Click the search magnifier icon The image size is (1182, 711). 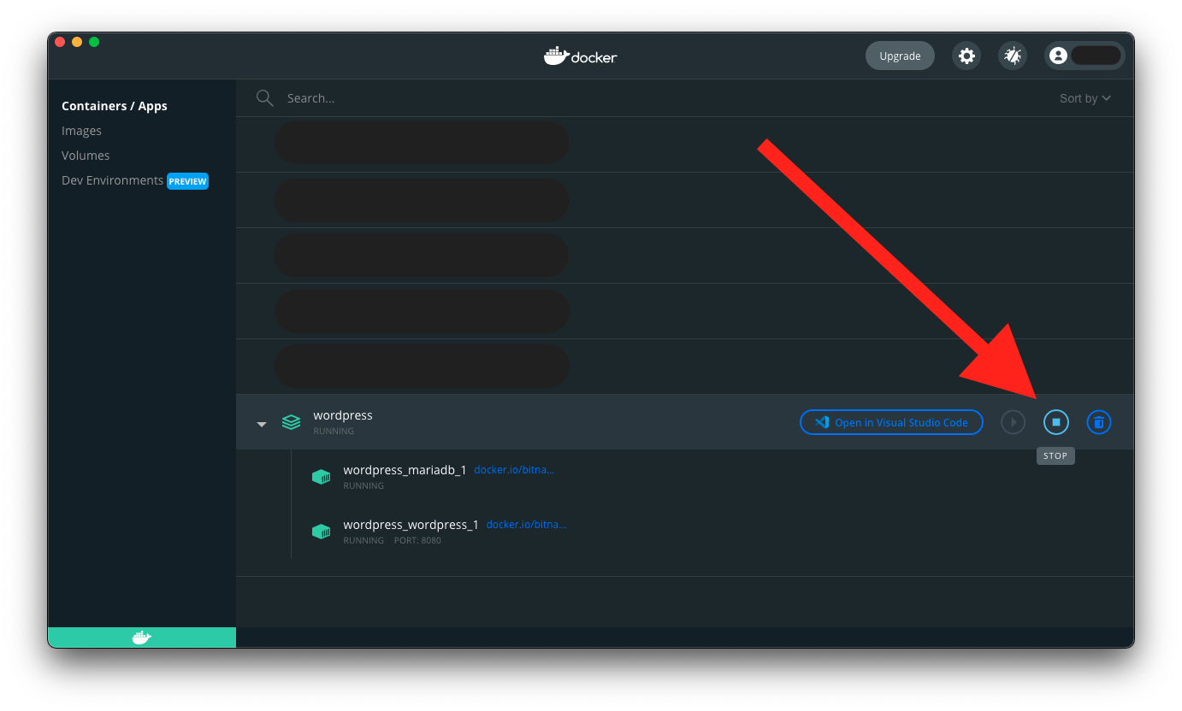(x=264, y=98)
